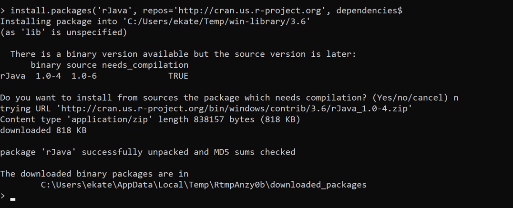
Task: Click the typed 'n' answer after the prompt
Action: tap(456, 98)
